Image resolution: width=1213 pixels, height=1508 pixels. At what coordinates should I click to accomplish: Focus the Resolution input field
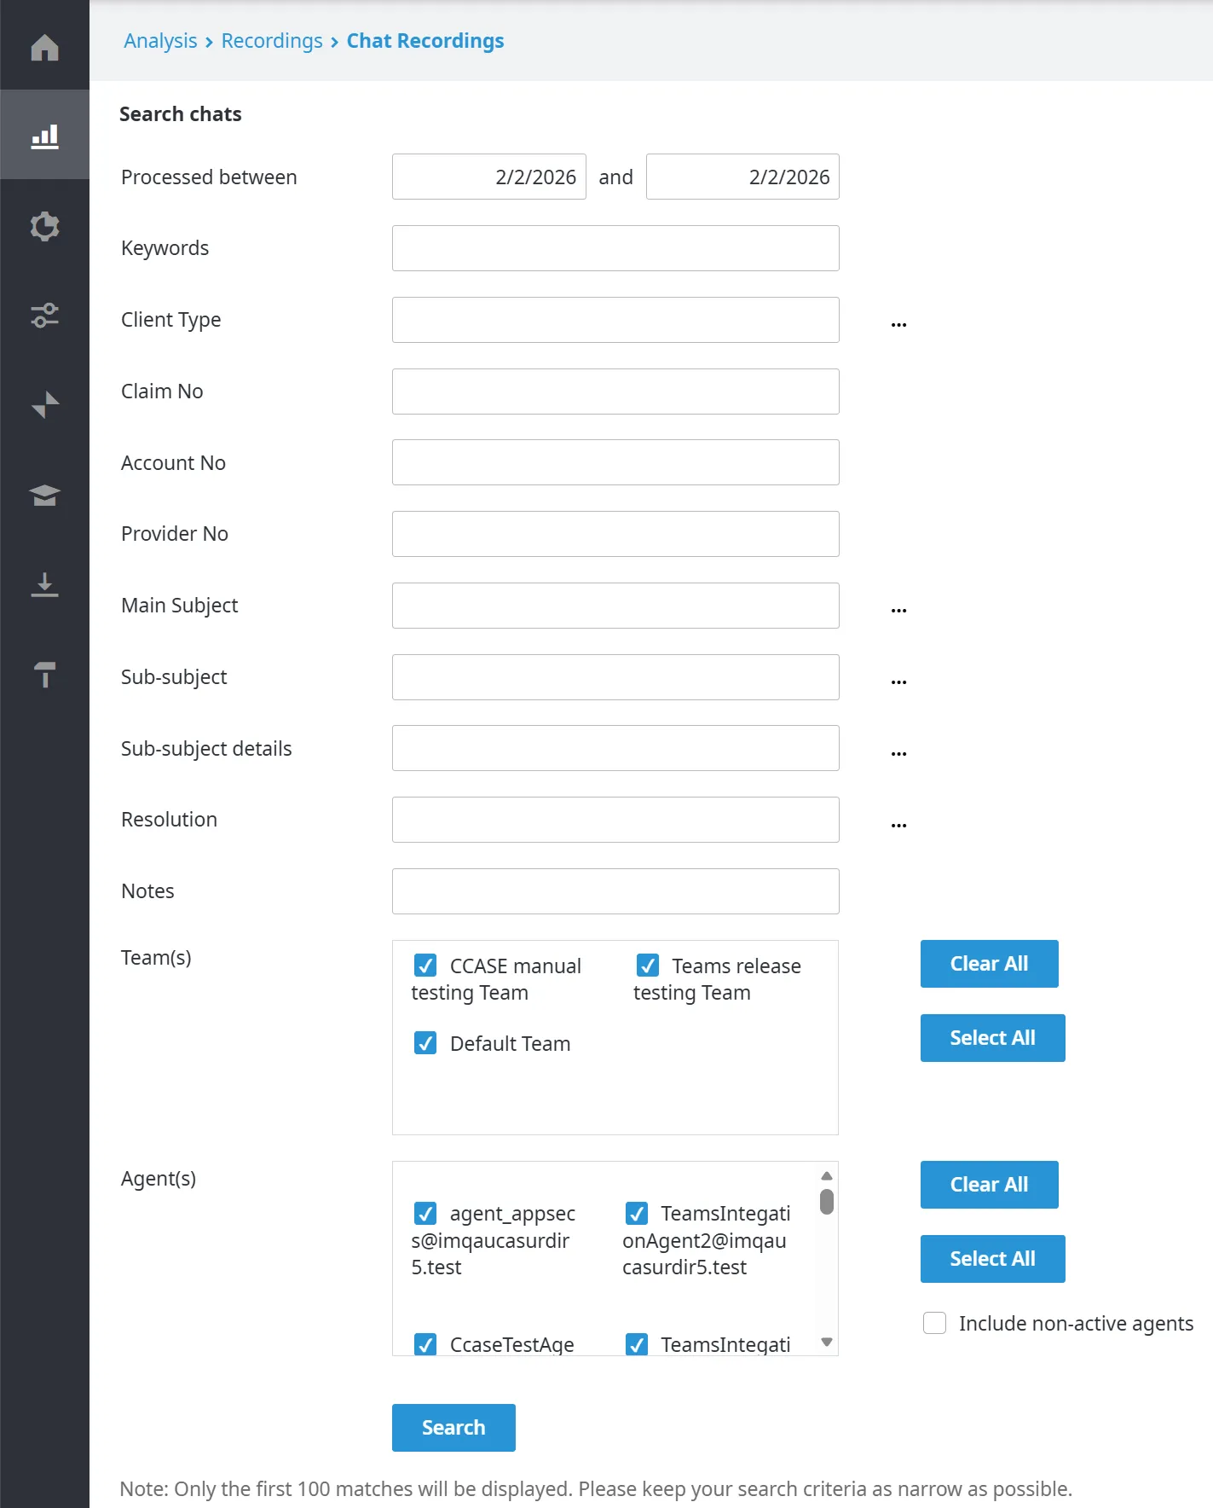[x=615, y=820]
